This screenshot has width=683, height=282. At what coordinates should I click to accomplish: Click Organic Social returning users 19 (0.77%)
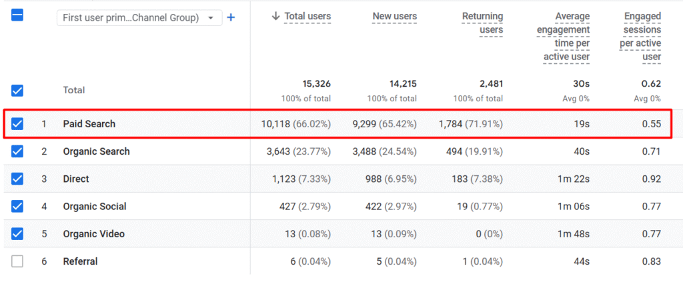[x=480, y=206]
